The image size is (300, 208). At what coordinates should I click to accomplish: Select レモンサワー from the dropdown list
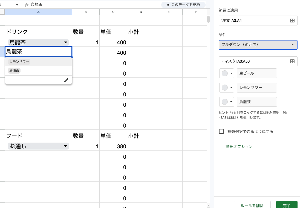pyautogui.click(x=19, y=62)
